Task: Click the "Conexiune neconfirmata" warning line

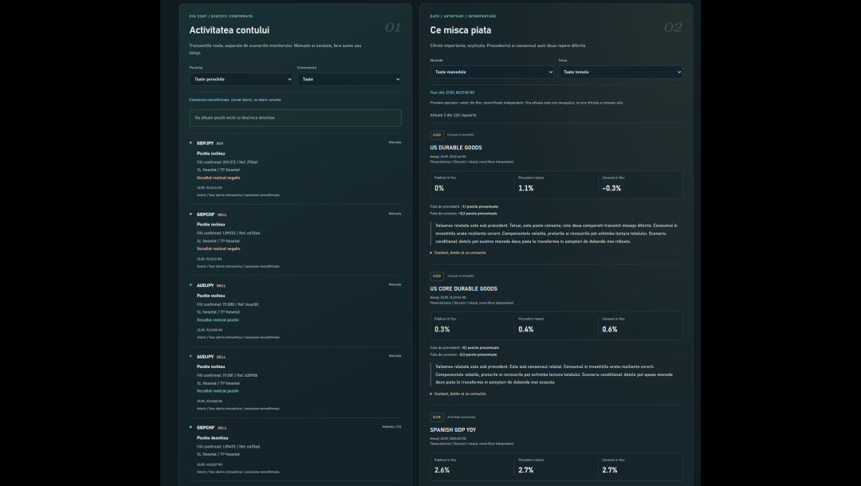Action: [235, 100]
